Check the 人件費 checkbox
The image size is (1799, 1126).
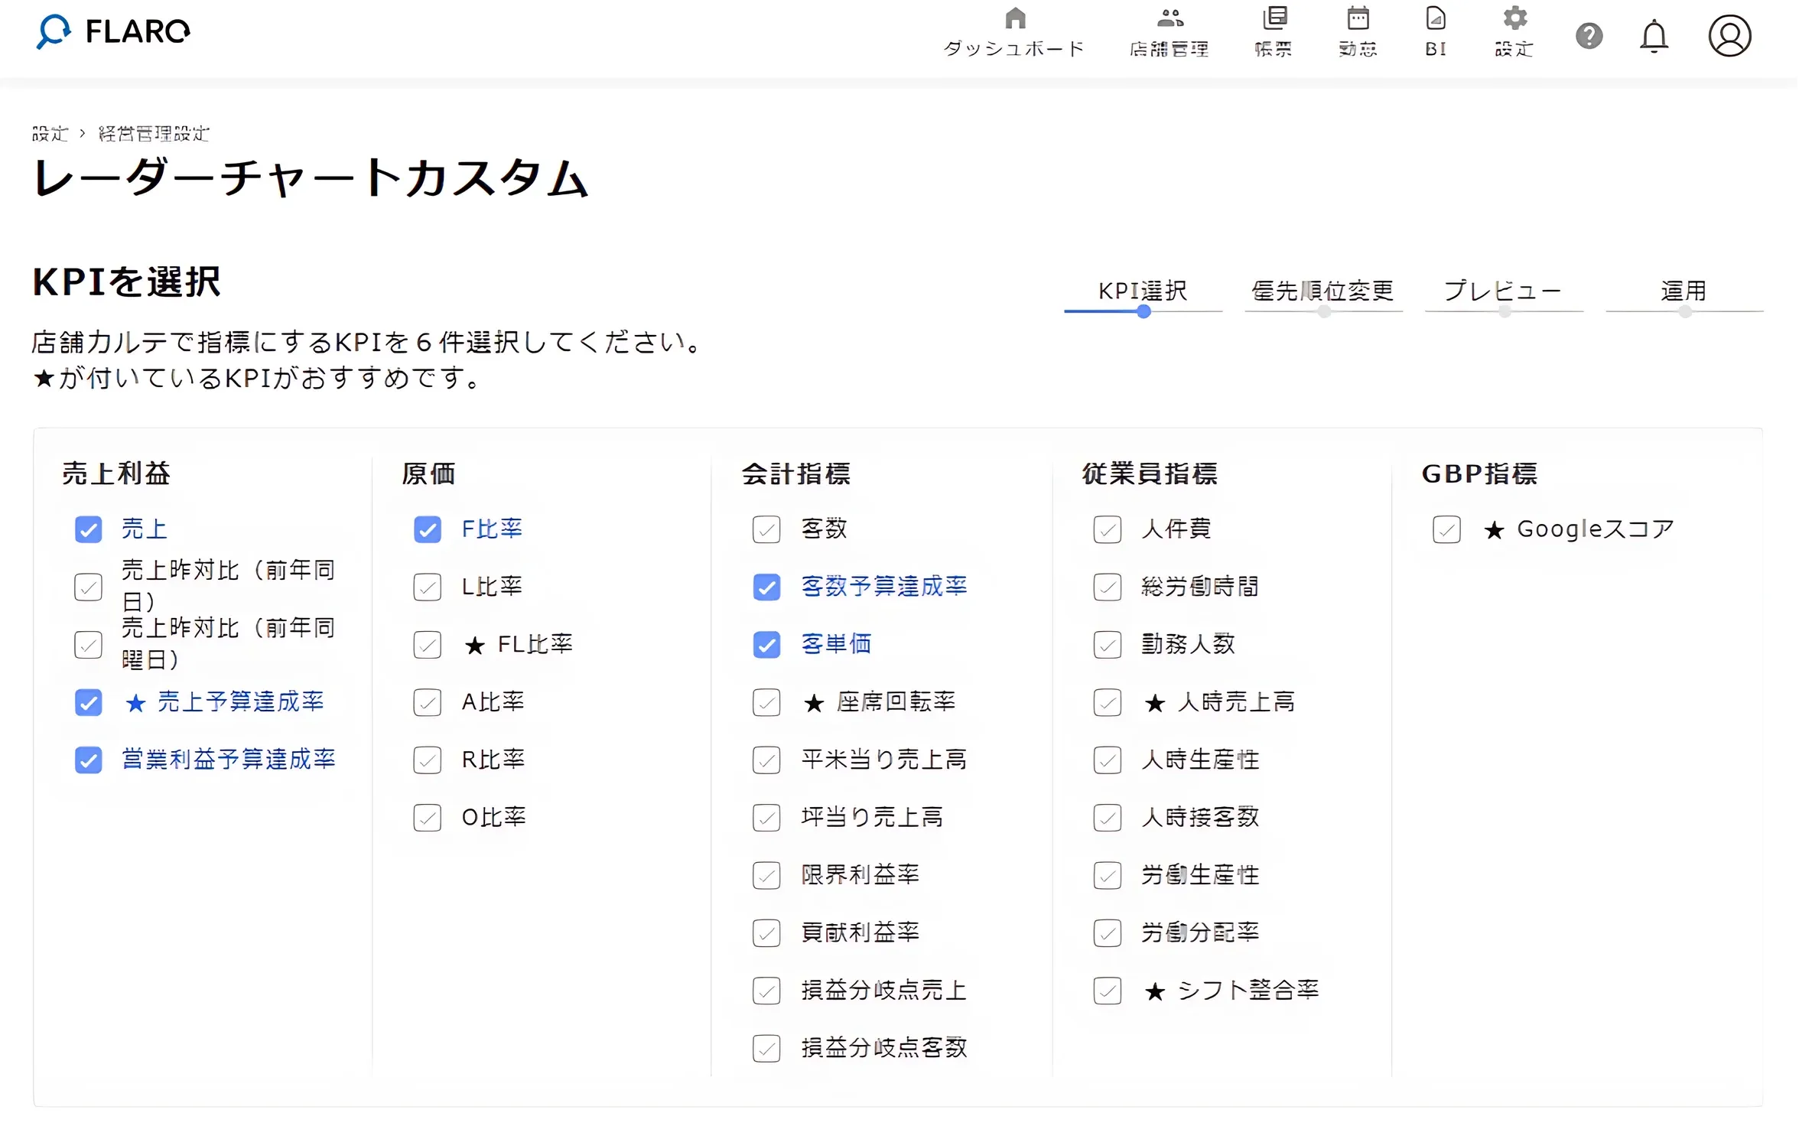point(1107,529)
